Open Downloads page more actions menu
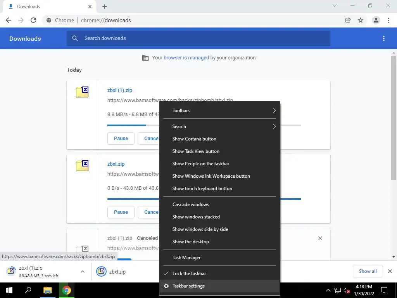 383,38
